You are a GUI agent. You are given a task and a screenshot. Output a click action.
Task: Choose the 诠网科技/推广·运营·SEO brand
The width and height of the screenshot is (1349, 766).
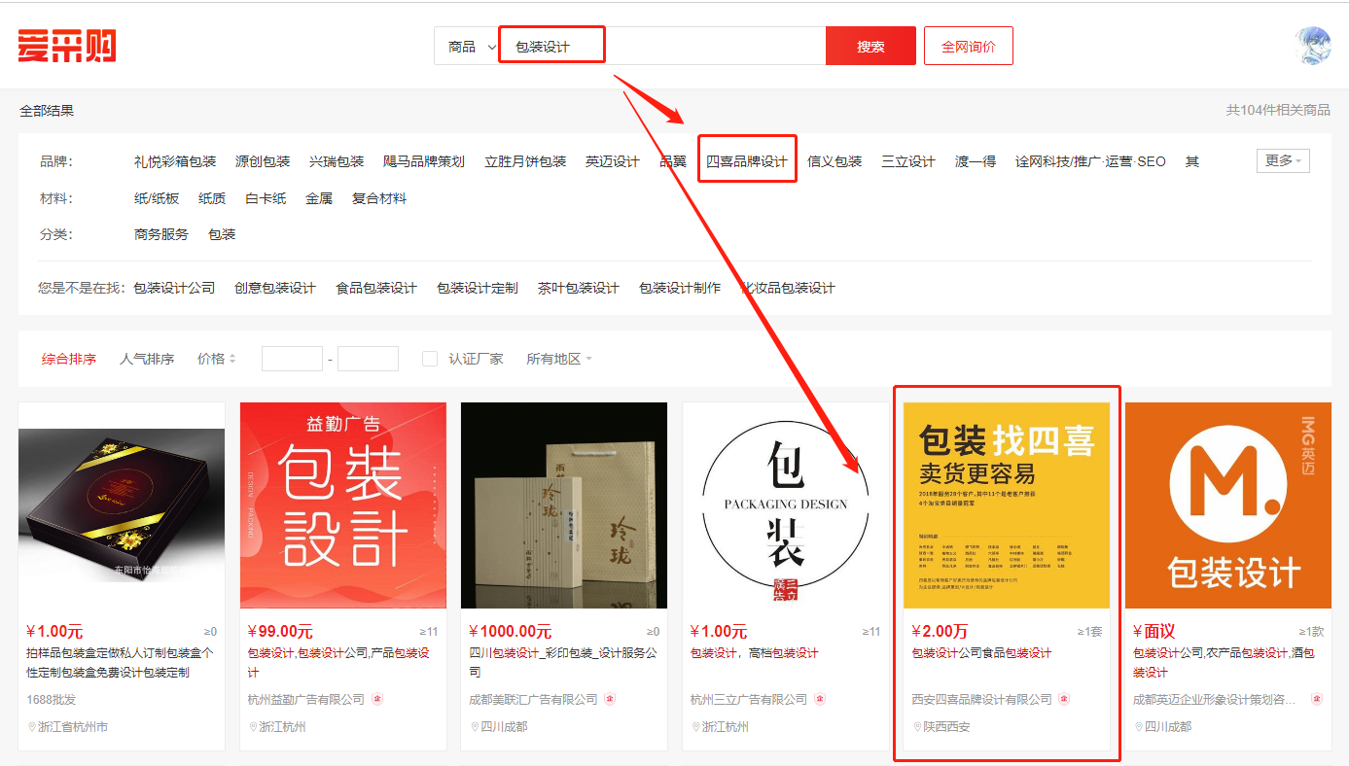click(1090, 161)
